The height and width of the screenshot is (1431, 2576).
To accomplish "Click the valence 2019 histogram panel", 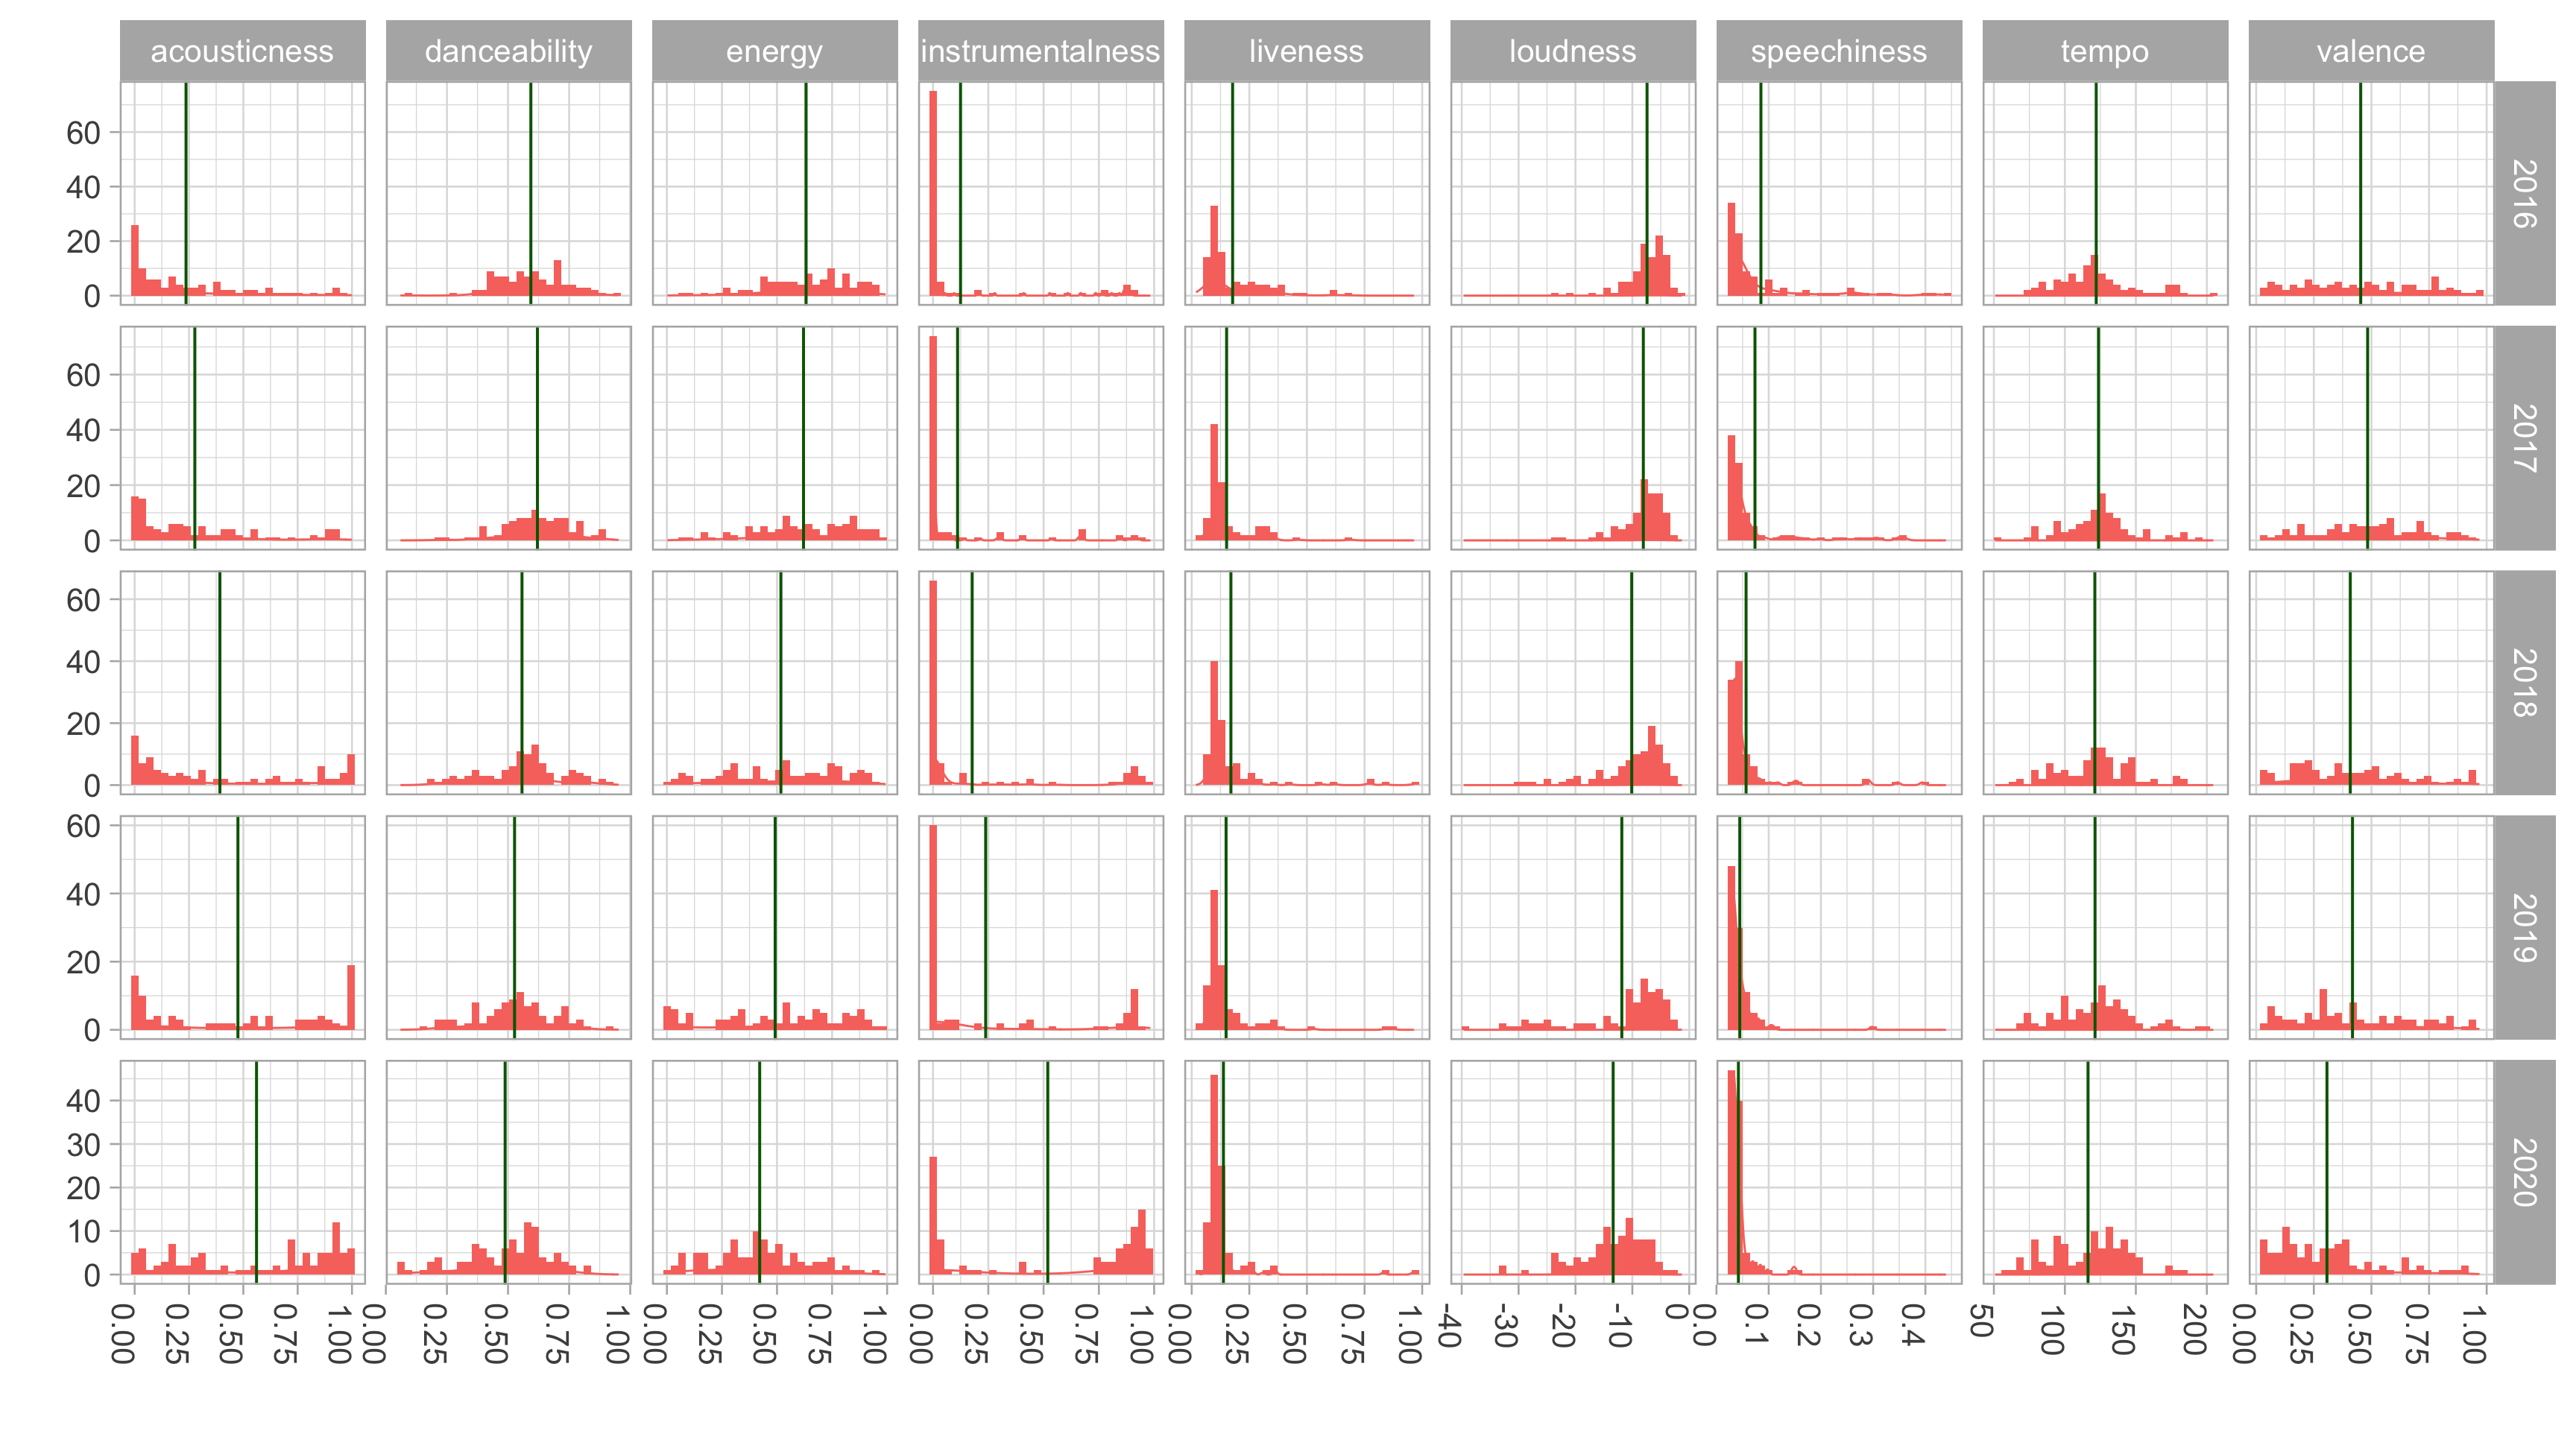I will click(2371, 927).
